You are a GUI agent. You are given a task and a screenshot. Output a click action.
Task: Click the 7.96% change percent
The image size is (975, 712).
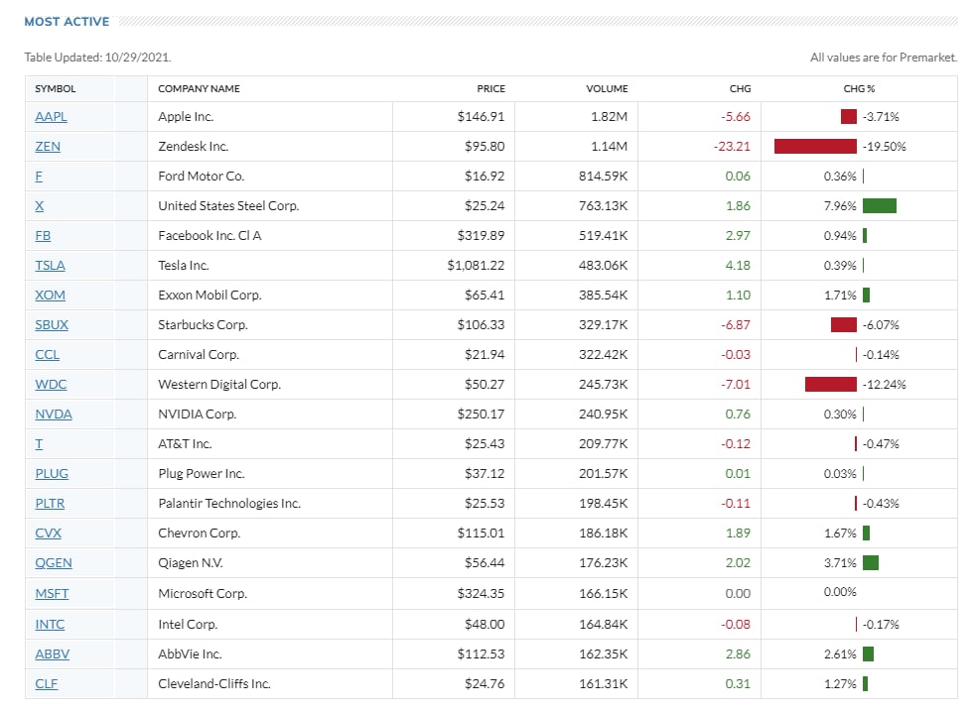(840, 206)
